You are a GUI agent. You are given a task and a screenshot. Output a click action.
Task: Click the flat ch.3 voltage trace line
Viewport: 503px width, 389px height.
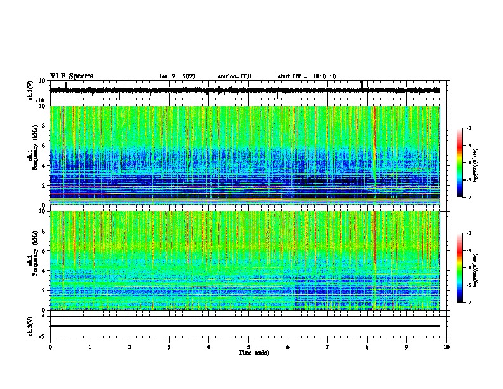click(245, 326)
